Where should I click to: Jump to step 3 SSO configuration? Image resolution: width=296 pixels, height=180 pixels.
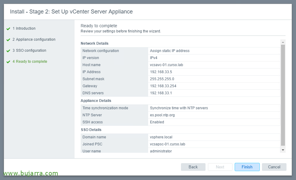click(x=29, y=51)
